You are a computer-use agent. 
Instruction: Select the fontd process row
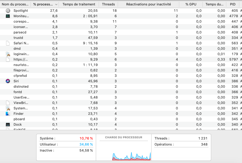(x=121, y=92)
